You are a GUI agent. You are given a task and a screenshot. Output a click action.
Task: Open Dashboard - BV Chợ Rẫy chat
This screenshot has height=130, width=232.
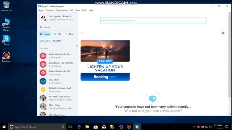[x=57, y=64]
